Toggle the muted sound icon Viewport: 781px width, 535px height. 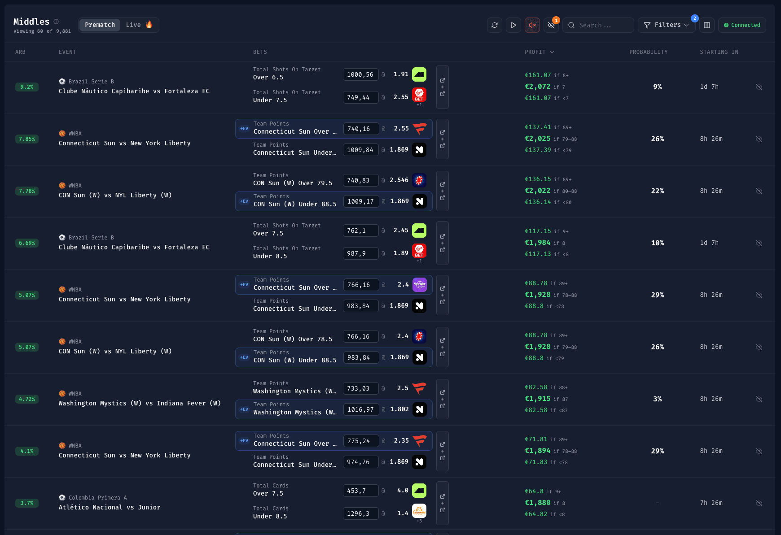pos(532,25)
